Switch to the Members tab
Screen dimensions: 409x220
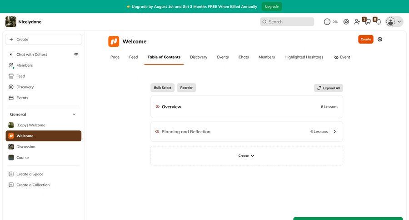pyautogui.click(x=267, y=57)
